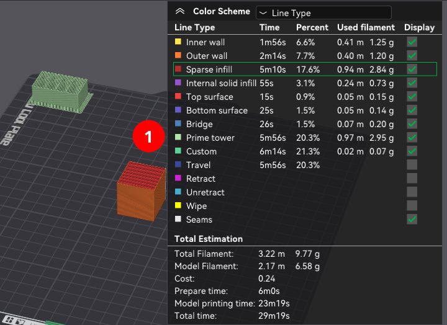Enable Travel display checkbox
Image resolution: width=447 pixels, height=325 pixels.
412,164
